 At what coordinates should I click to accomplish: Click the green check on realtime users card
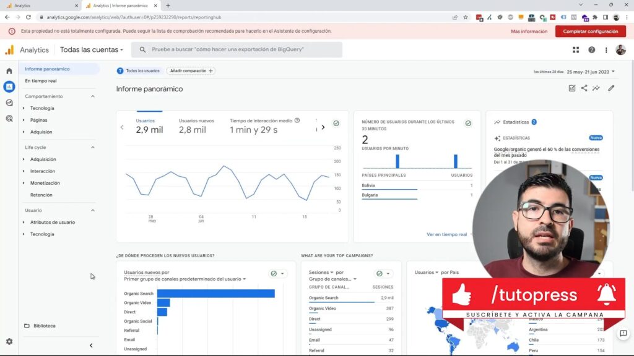pos(468,124)
